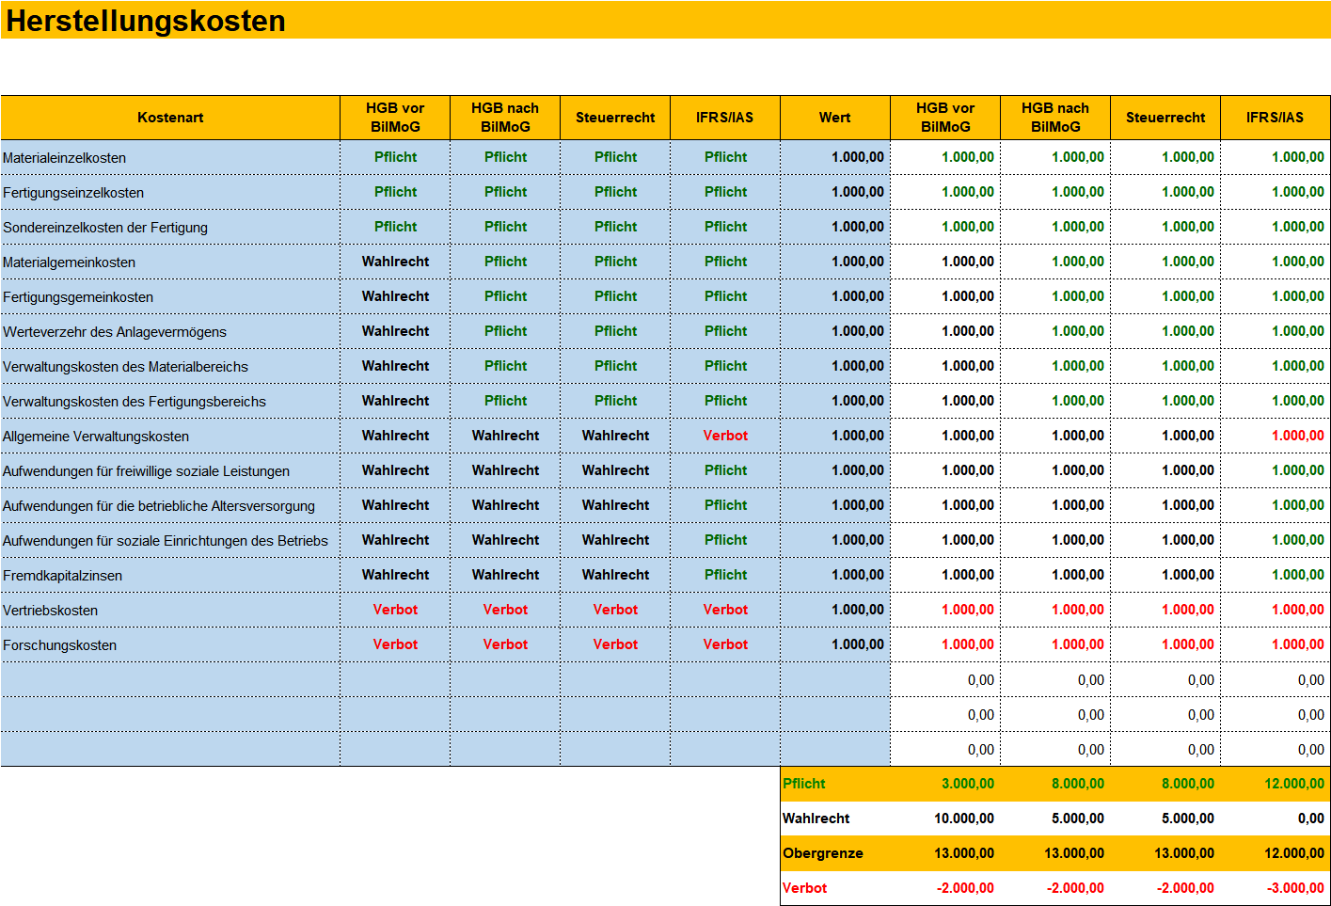Click Wert cell in Fremdkapitalzinsen row
Image resolution: width=1331 pixels, height=906 pixels.
tap(835, 575)
